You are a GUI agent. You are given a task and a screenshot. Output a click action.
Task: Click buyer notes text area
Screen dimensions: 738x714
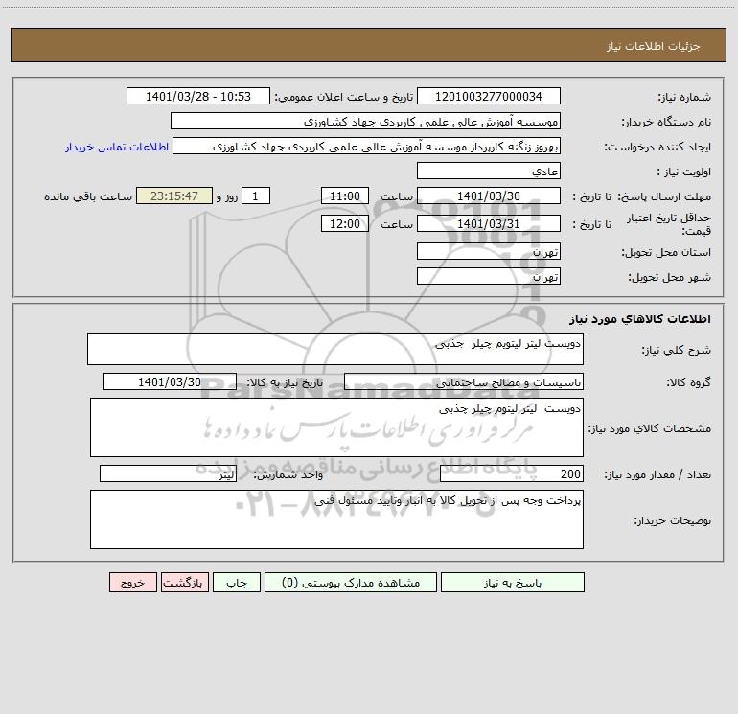(336, 519)
